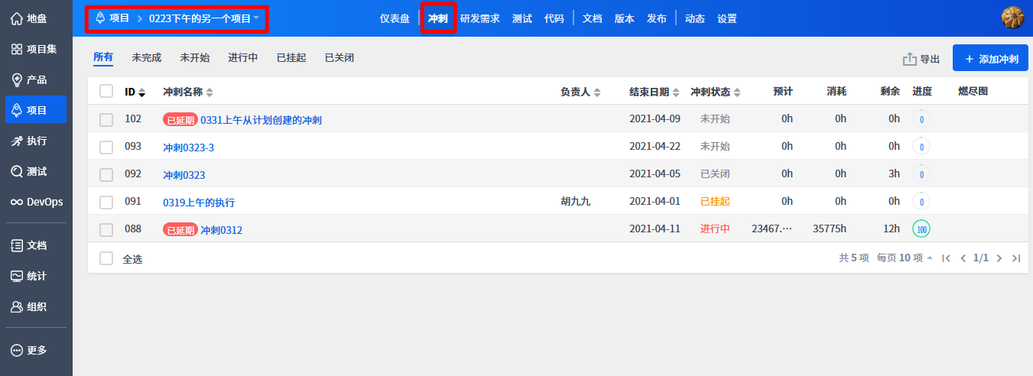The width and height of the screenshot is (1033, 376).
Task: Open the DevOps sidebar item
Action: coord(35,202)
